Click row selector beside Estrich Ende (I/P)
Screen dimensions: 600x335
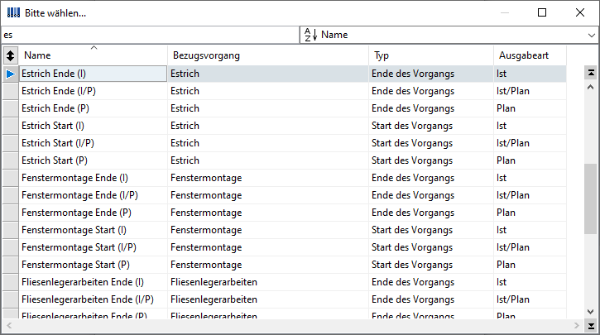tap(11, 91)
